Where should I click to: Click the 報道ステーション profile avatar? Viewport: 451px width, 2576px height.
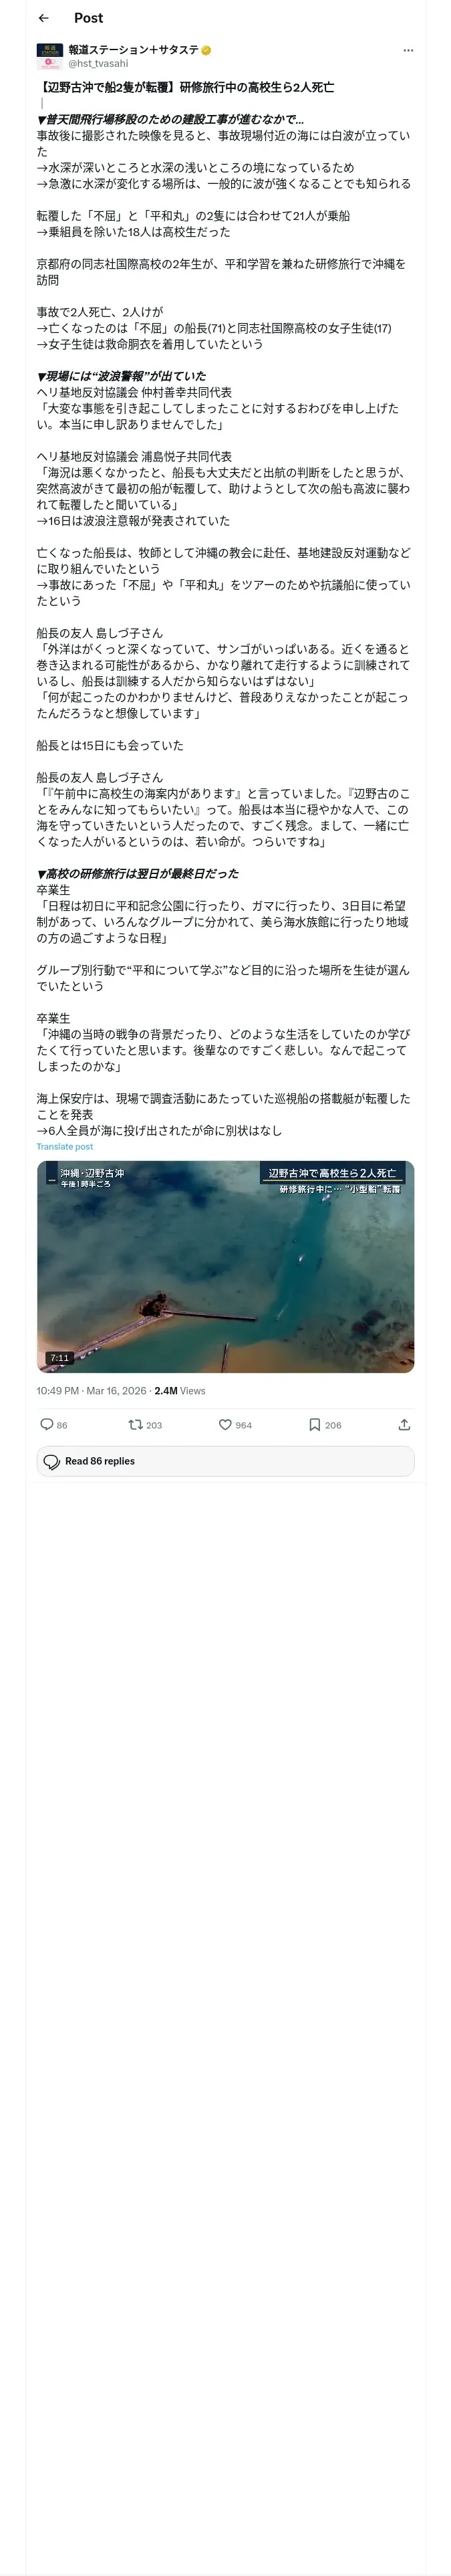click(49, 56)
